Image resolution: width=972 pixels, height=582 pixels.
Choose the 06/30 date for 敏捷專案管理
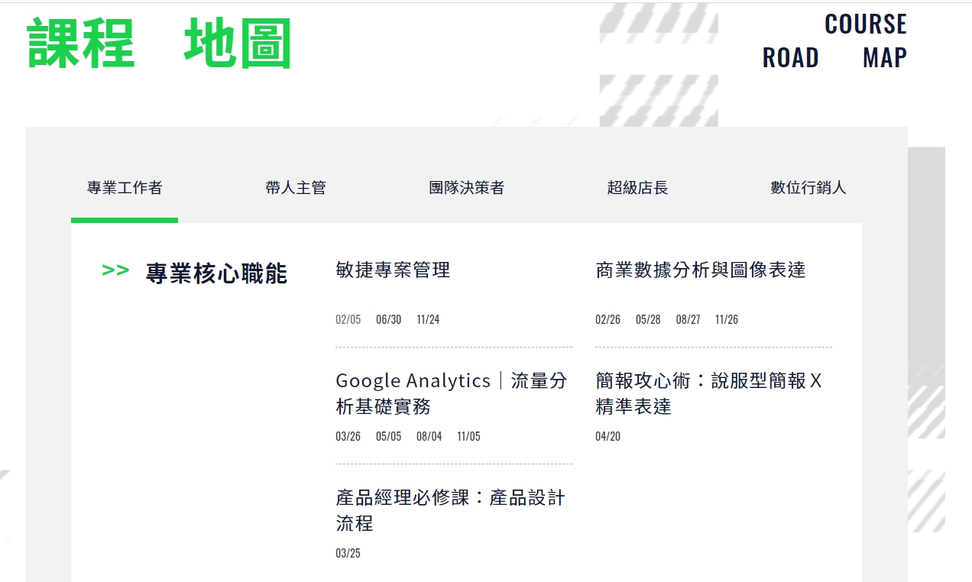388,319
